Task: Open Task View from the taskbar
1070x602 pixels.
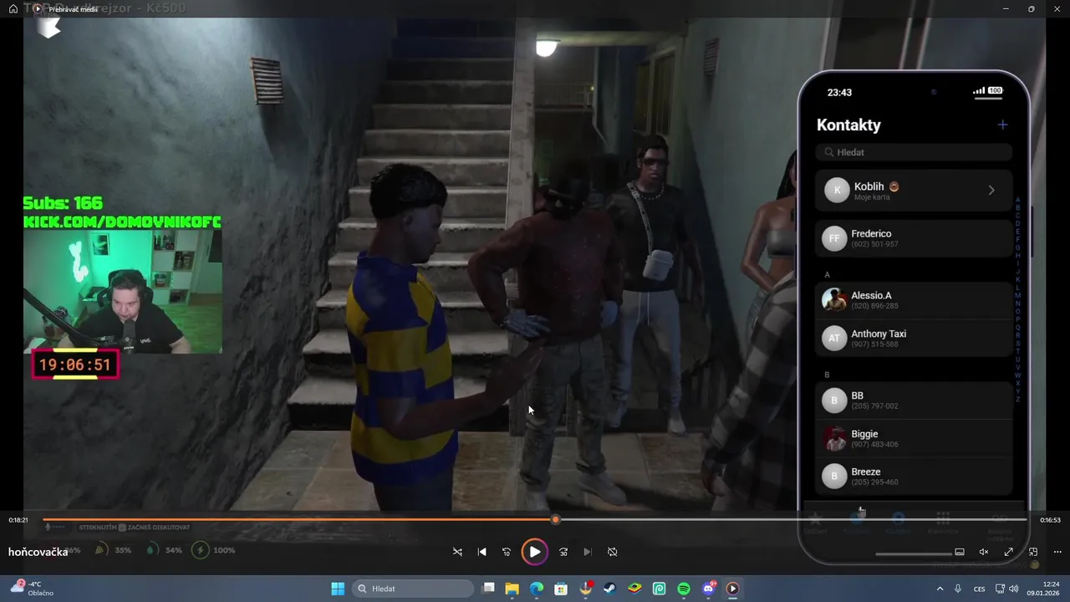Action: (x=489, y=589)
